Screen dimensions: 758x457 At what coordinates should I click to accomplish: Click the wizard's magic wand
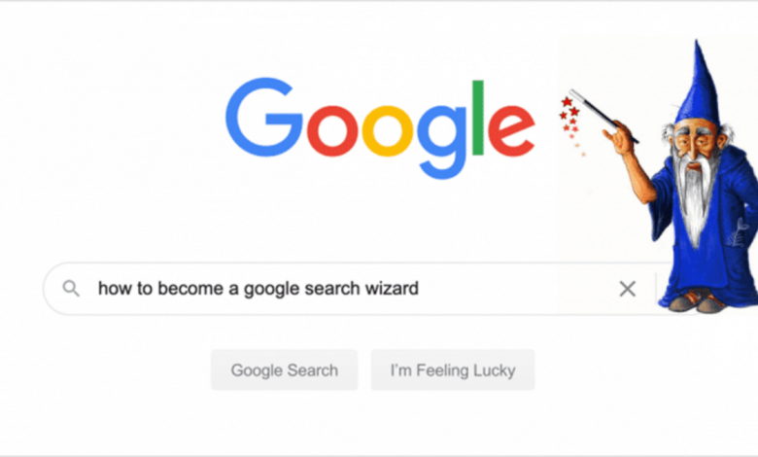pos(603,116)
